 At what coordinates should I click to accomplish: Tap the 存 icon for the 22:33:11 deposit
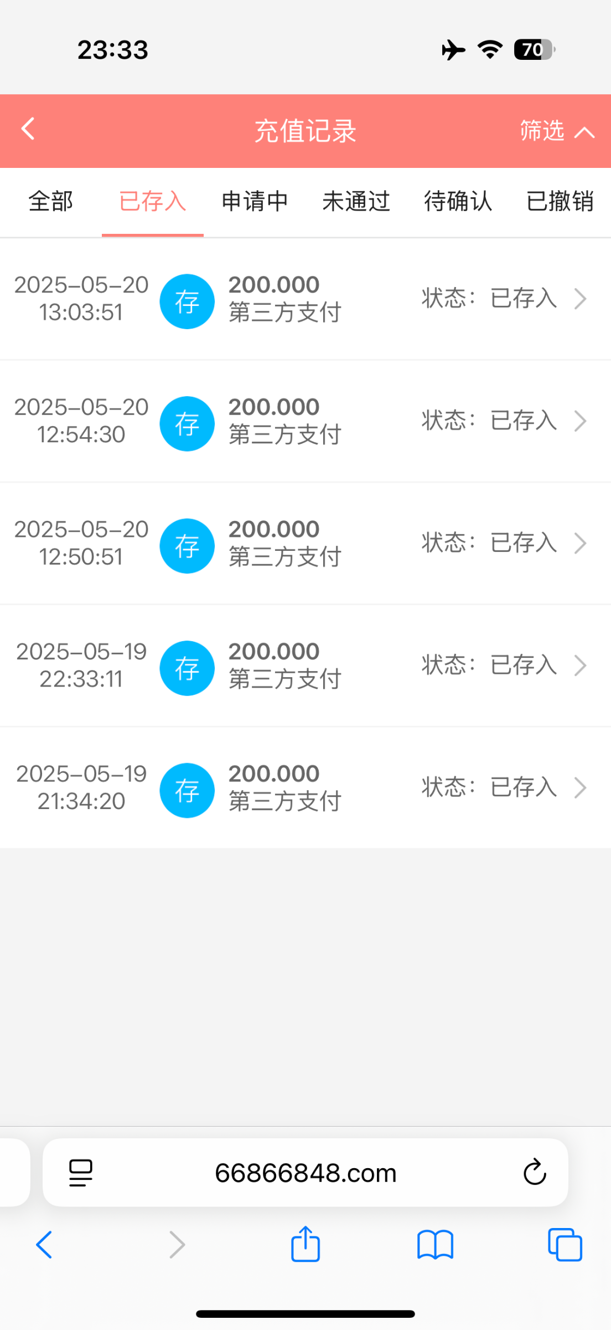(x=187, y=668)
